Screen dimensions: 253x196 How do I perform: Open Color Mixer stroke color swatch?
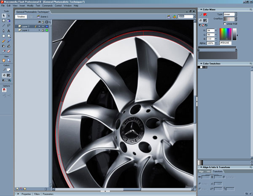pyautogui.click(x=205, y=15)
